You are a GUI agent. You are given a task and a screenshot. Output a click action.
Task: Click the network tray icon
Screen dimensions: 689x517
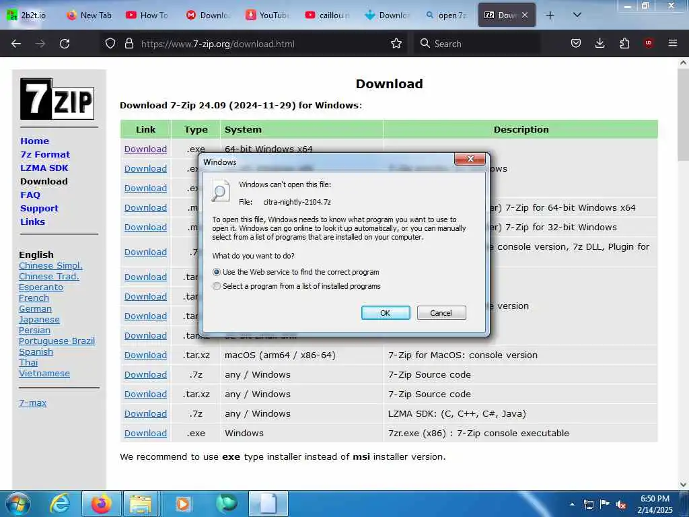(588, 504)
